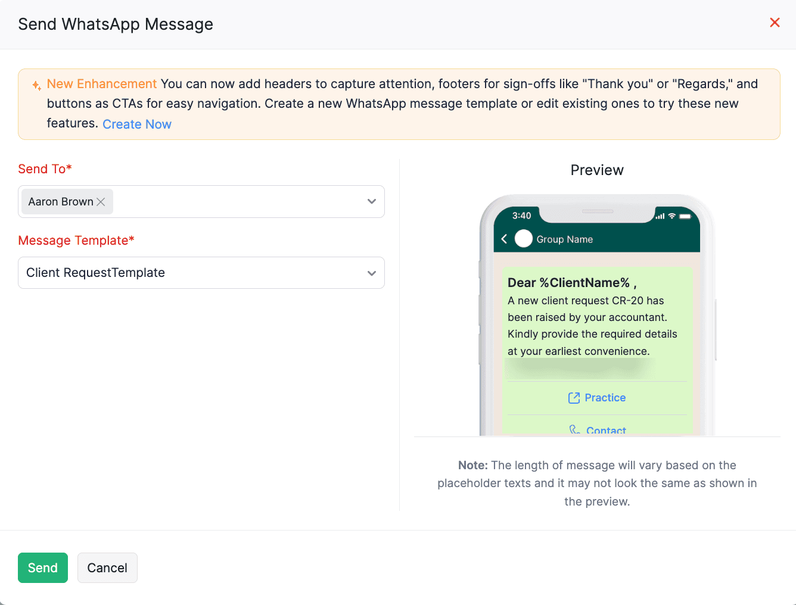The image size is (796, 605).
Task: Expand the Message Template dropdown
Action: click(371, 273)
